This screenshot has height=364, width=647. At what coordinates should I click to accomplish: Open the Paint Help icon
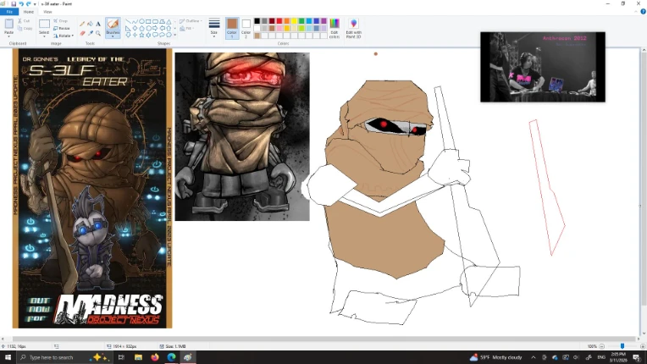pos(643,12)
